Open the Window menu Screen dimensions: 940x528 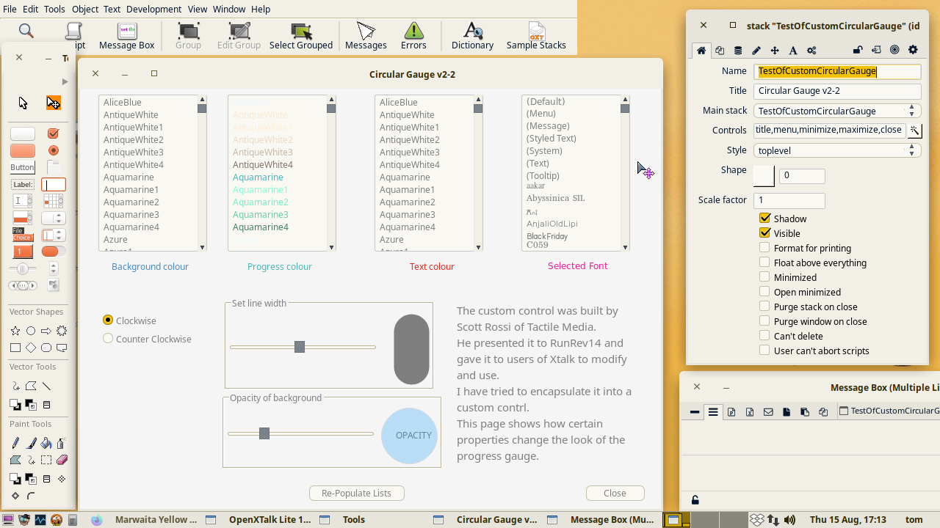click(229, 9)
